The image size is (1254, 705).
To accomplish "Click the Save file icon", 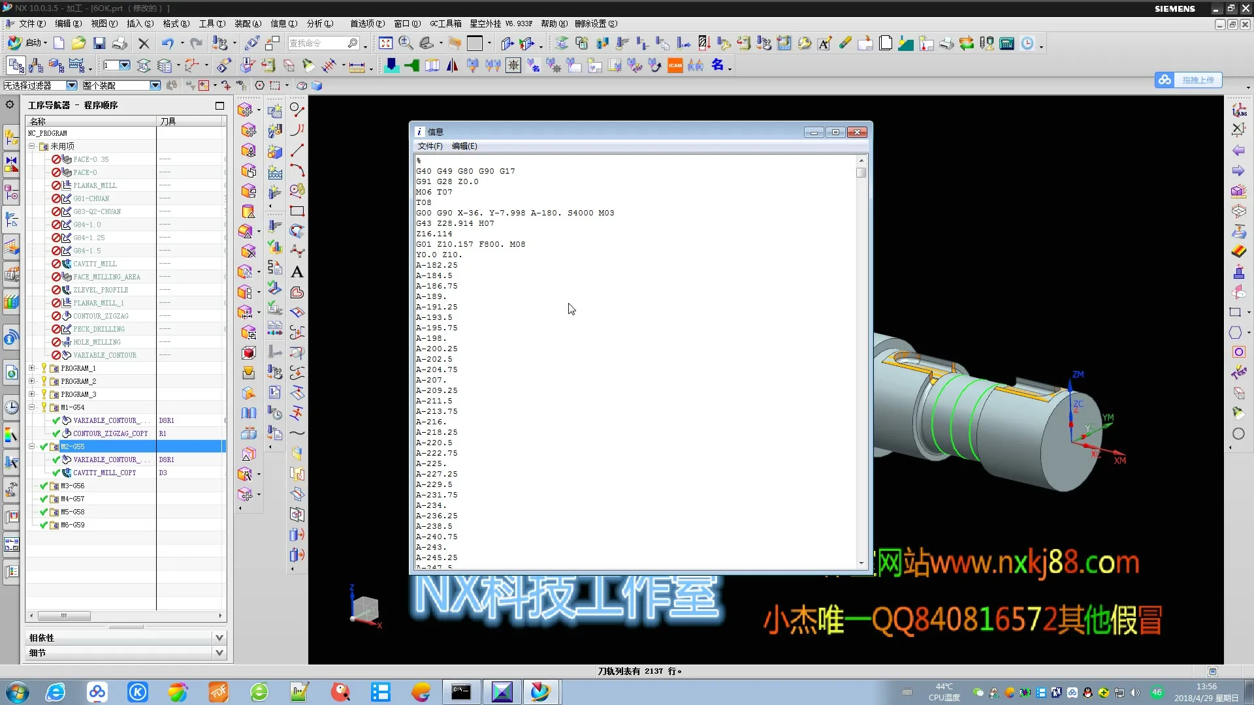I will [x=99, y=43].
